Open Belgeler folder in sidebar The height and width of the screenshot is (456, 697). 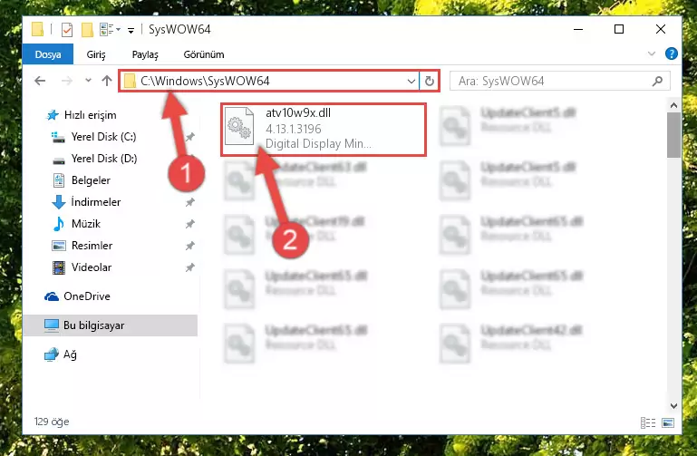[x=91, y=180]
